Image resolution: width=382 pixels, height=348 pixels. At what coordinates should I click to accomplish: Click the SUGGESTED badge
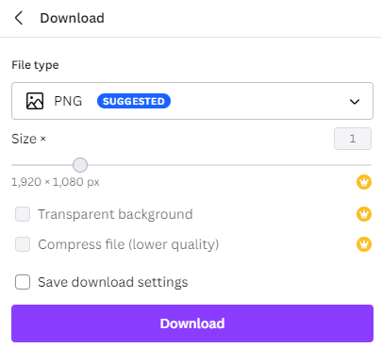tap(134, 101)
